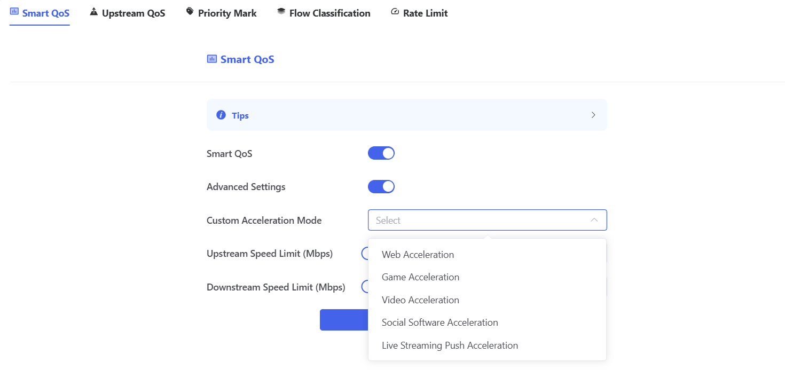785x385 pixels.
Task: Click the Priority Mark tag icon
Action: click(x=190, y=12)
